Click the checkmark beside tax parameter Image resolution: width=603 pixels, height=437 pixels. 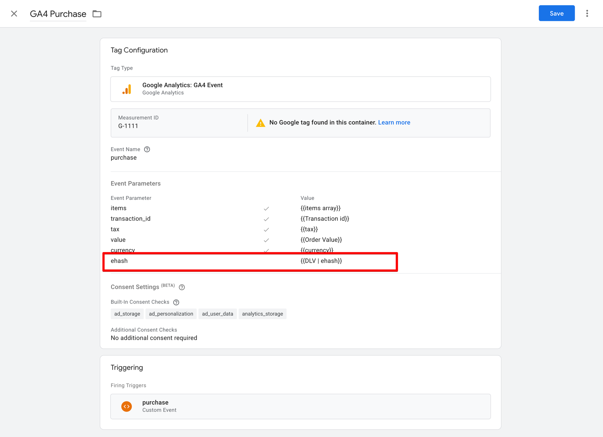pos(266,230)
